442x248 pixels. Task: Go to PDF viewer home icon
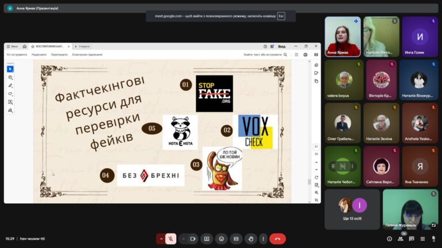pyautogui.click(x=25, y=46)
